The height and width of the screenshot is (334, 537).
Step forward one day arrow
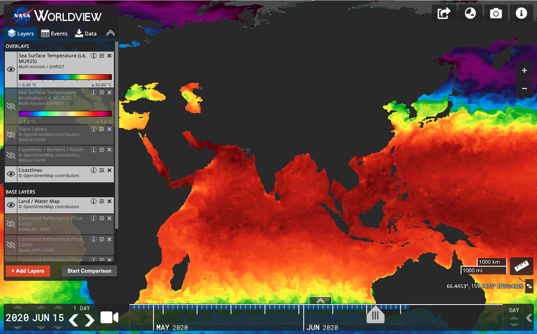coord(89,320)
